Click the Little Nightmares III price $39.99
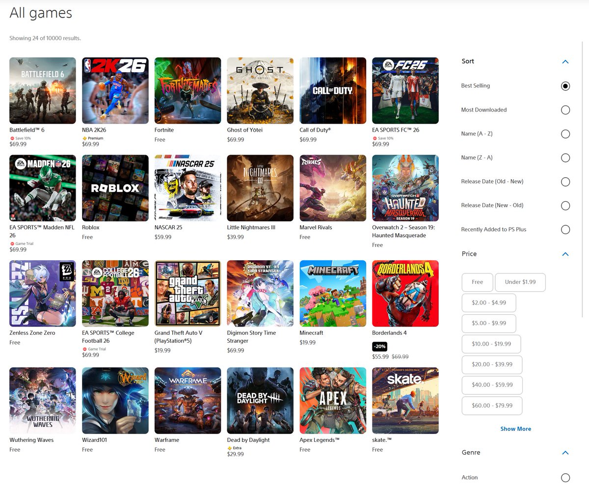Image resolution: width=589 pixels, height=489 pixels. pos(236,237)
